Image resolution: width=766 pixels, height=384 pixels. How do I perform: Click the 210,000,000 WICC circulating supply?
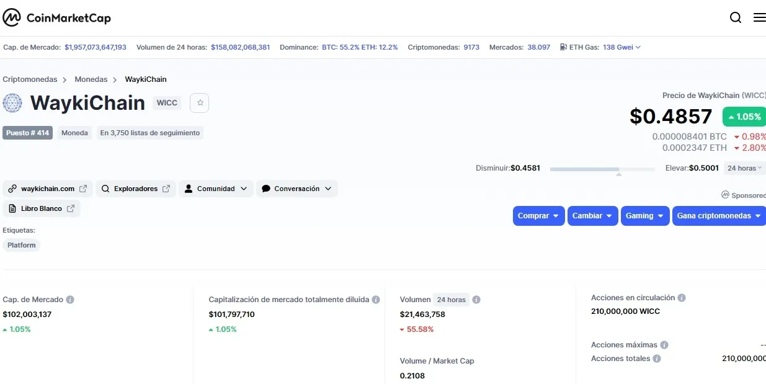point(626,311)
